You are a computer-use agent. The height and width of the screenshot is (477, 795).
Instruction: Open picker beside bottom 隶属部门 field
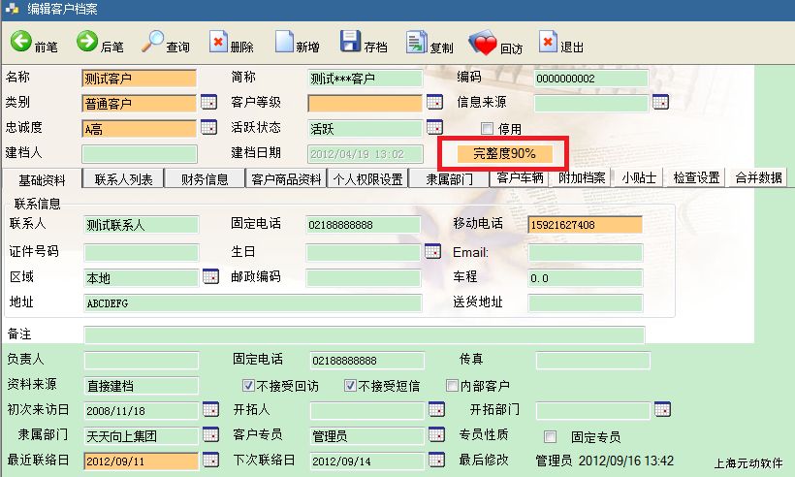click(x=210, y=434)
